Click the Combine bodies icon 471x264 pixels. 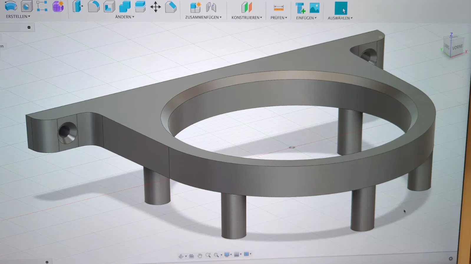coord(125,7)
